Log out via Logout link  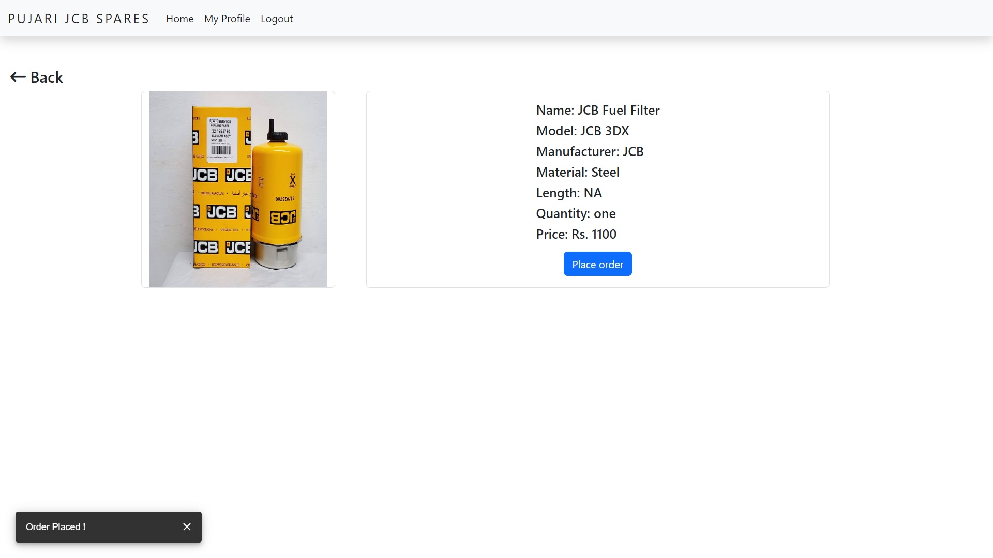pos(277,19)
